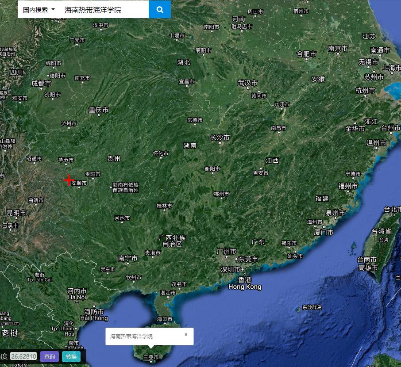The width and height of the screenshot is (401, 367).
Task: Click the 泉州市 map label
Action: [x=335, y=213]
